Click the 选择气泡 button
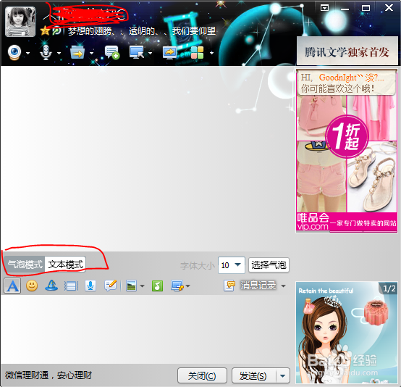Viewport: 401px width, 387px height. point(269,265)
